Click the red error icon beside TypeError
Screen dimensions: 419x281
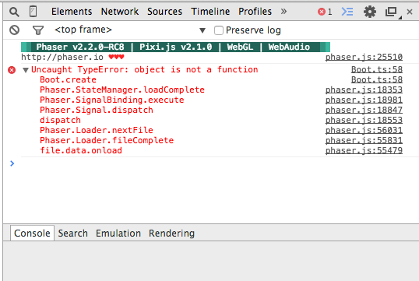click(x=12, y=70)
